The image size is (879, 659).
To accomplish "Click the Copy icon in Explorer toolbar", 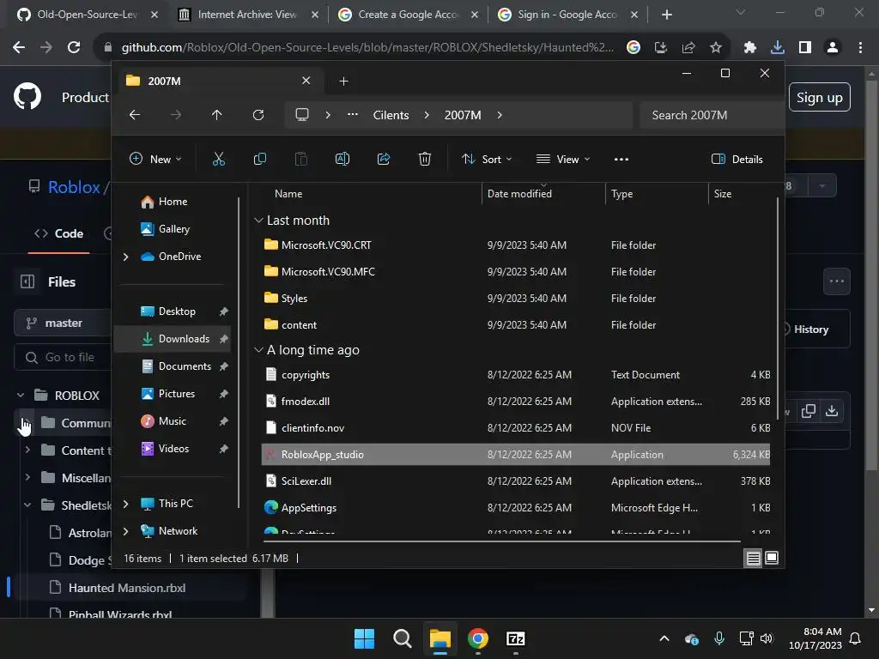I will [x=259, y=159].
